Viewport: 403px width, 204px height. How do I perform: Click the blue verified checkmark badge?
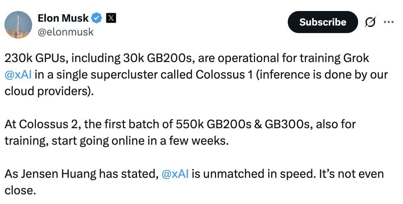[97, 18]
